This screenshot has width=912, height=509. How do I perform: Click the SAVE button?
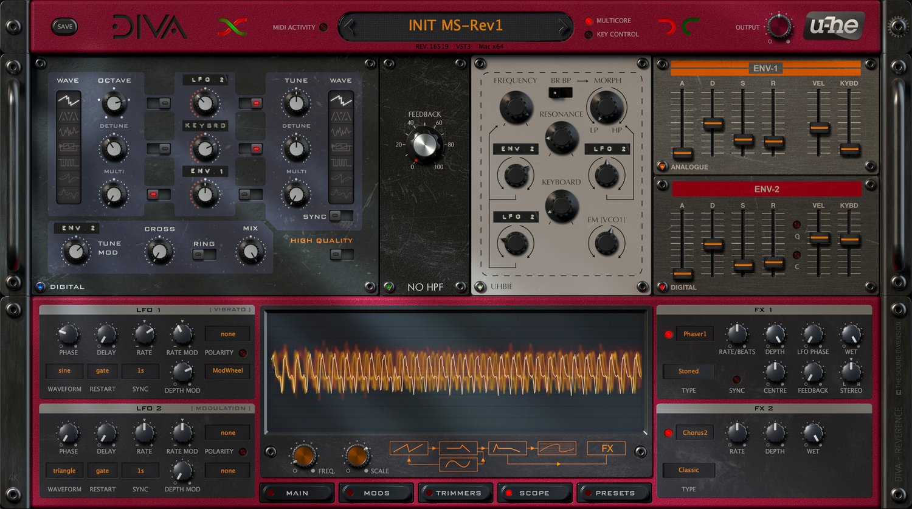click(64, 26)
